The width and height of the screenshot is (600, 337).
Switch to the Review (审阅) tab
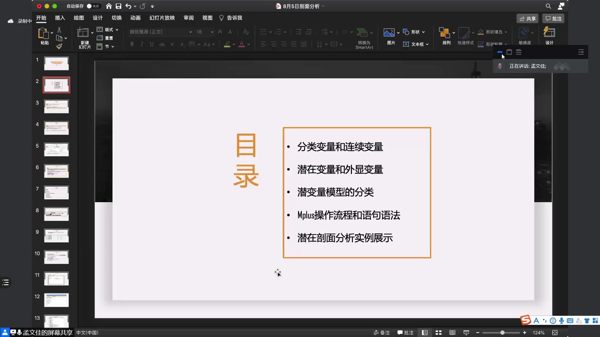coord(188,18)
